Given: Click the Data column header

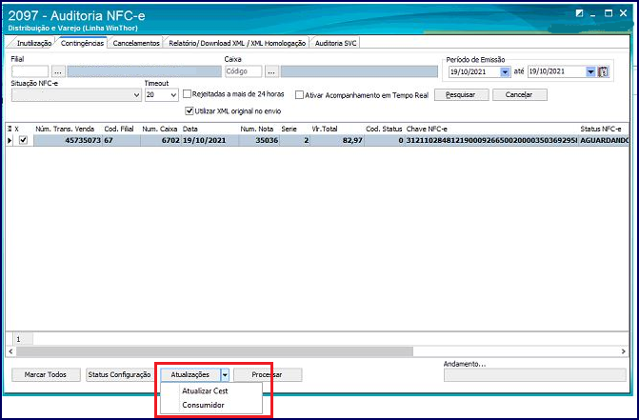Looking at the screenshot, I should coord(190,129).
